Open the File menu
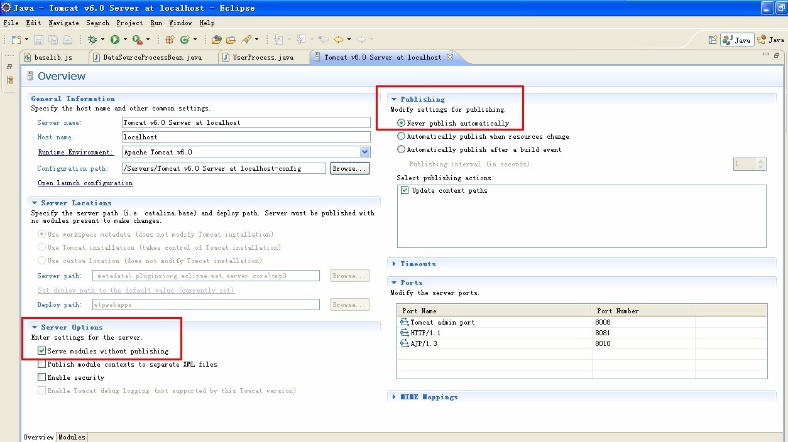This screenshot has width=788, height=442. (x=11, y=23)
